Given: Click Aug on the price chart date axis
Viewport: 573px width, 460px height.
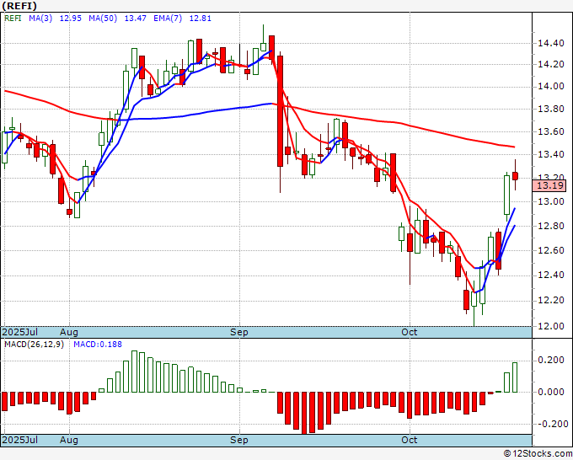Looking at the screenshot, I should [x=69, y=332].
